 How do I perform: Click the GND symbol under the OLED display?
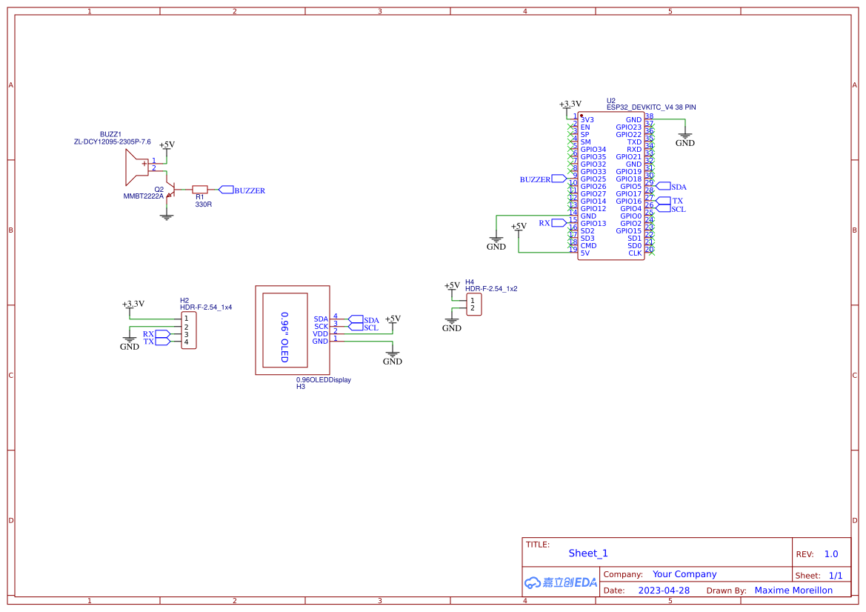point(393,358)
